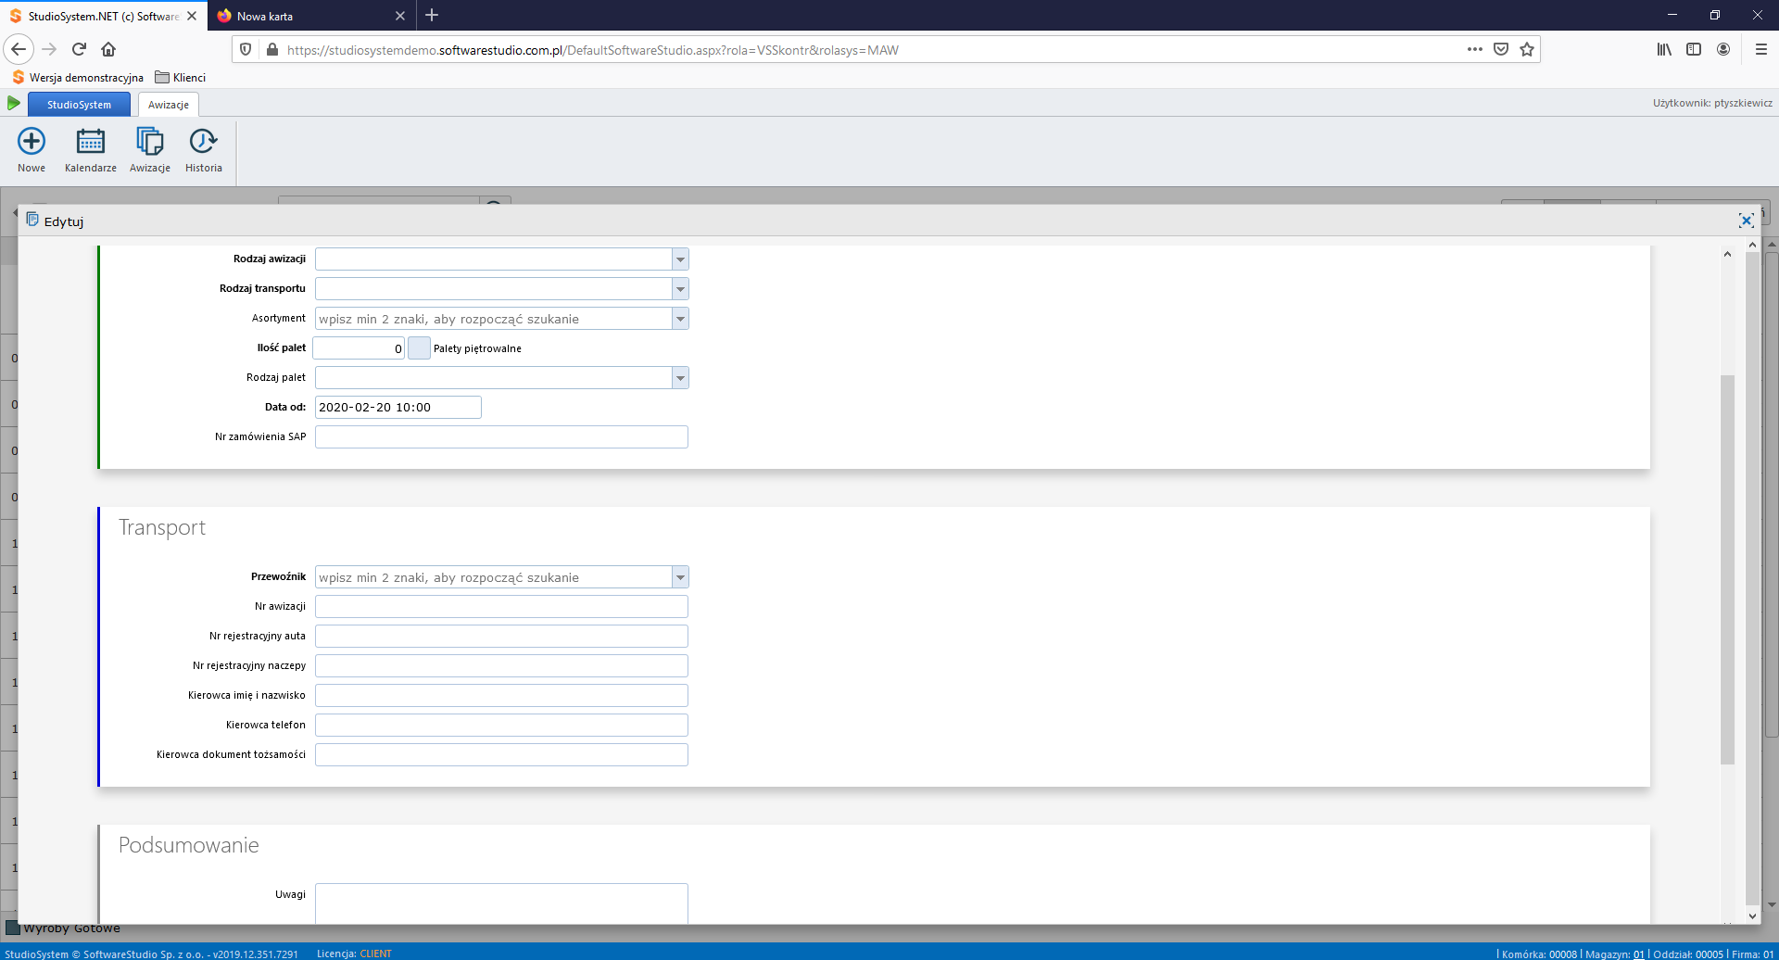Open Asortyment dropdown arrow
Viewport: 1779px width, 960px height.
pos(680,319)
